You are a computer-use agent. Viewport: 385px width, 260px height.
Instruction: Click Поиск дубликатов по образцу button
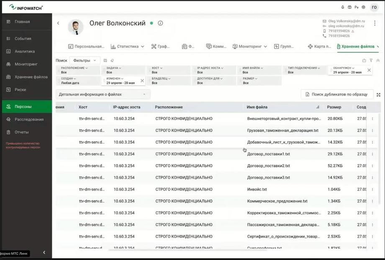tap(337, 94)
